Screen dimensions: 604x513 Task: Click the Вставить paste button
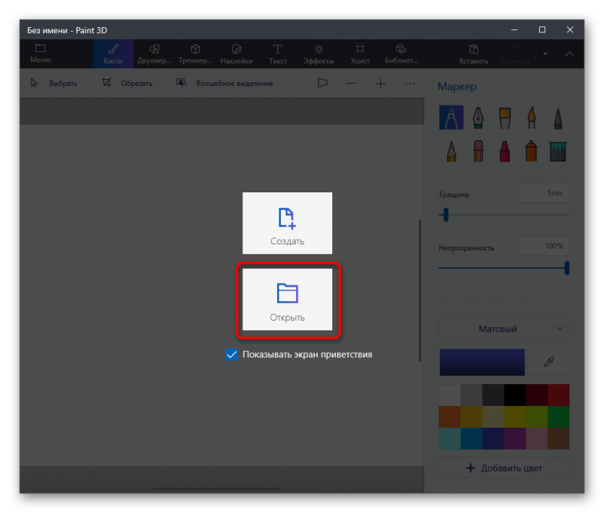coord(473,54)
